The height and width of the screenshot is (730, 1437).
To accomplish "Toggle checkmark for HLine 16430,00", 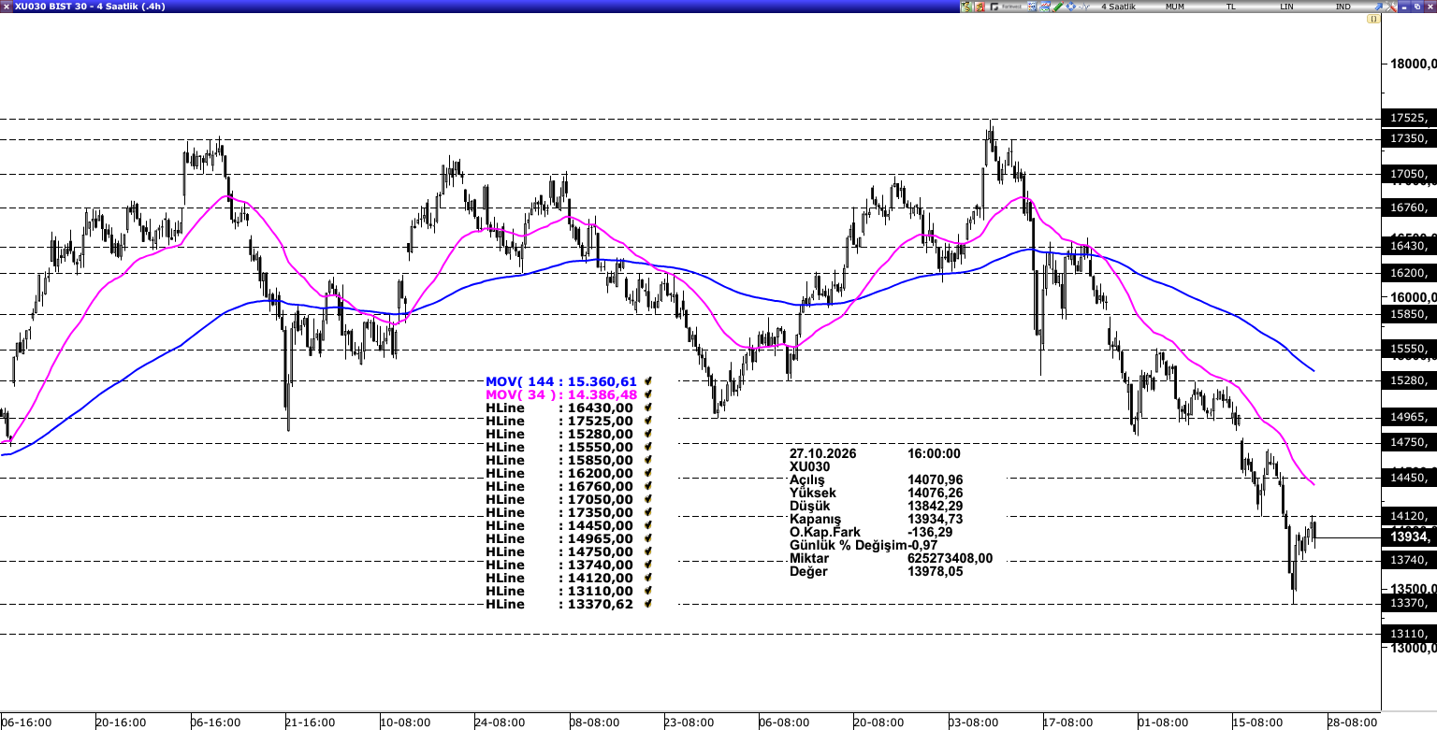I will 647,408.
